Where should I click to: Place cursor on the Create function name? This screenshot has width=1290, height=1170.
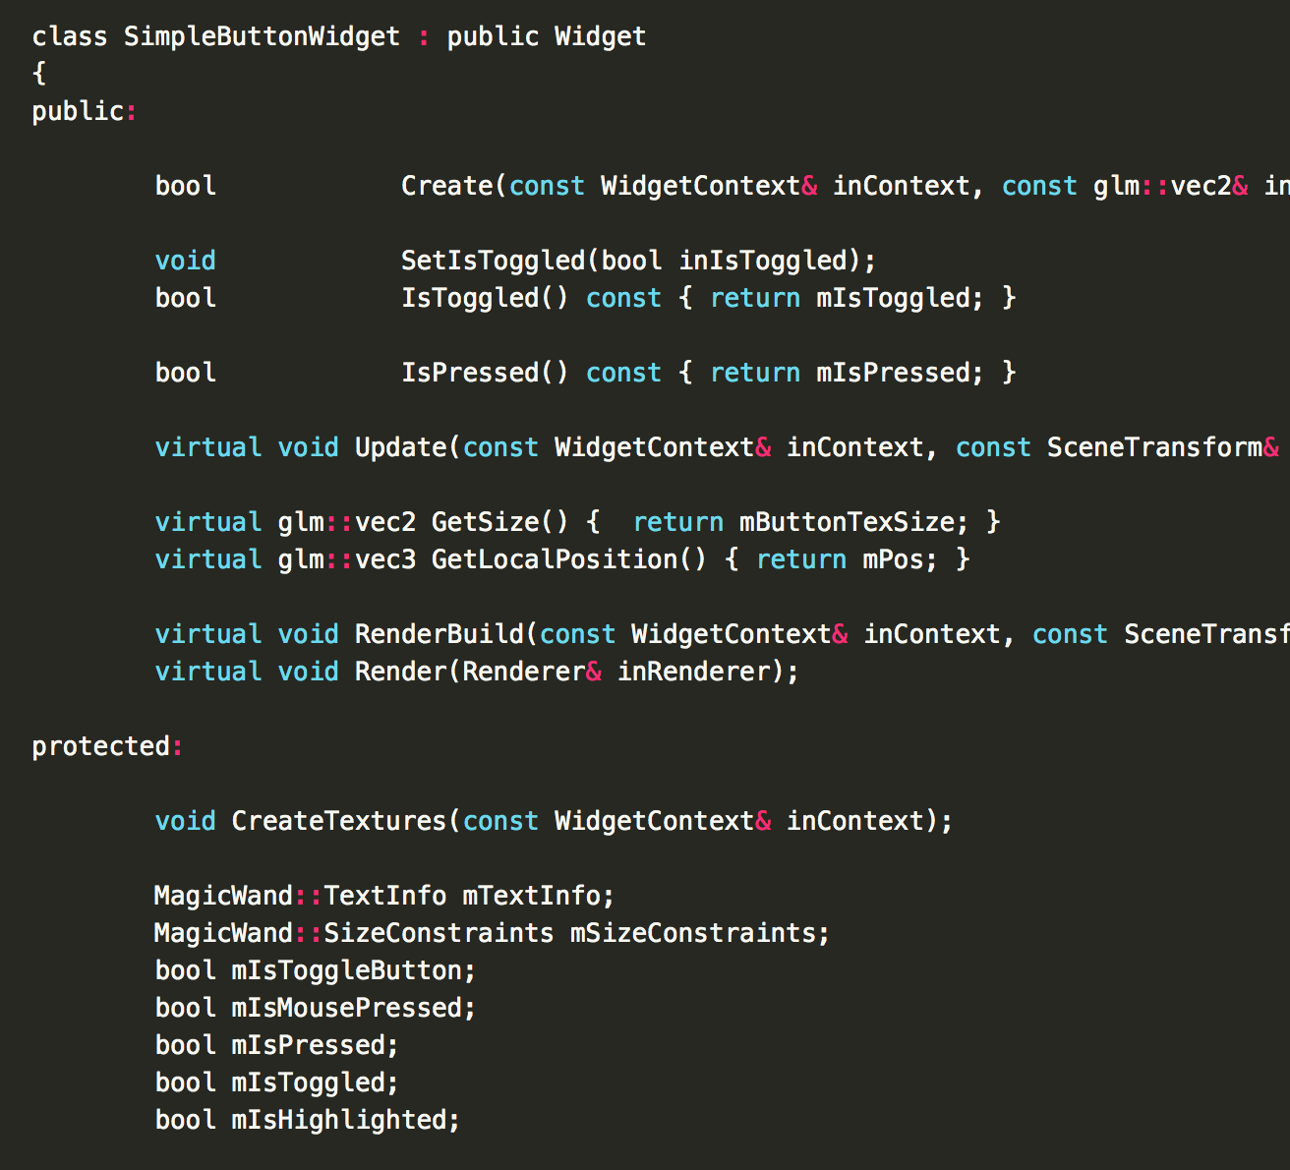pos(446,186)
